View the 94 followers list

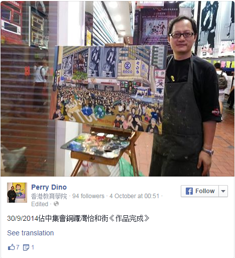(88, 196)
